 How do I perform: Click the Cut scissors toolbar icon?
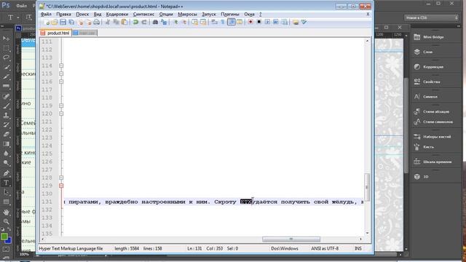point(108,22)
